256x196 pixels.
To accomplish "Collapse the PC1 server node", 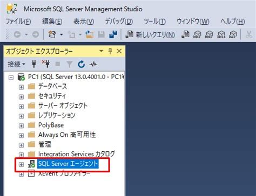I will [11, 78].
